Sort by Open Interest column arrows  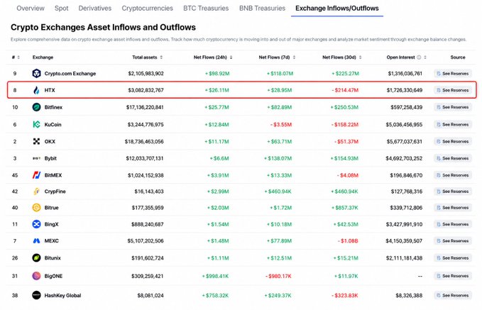(425, 57)
